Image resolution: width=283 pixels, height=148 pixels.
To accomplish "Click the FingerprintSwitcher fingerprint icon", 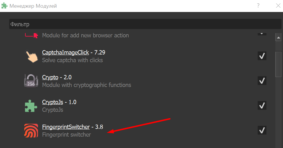I will point(31,131).
